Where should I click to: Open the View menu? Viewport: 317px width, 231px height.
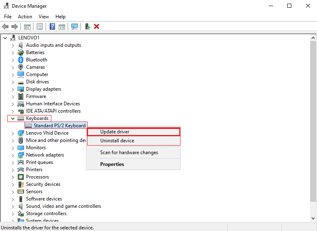coord(44,17)
